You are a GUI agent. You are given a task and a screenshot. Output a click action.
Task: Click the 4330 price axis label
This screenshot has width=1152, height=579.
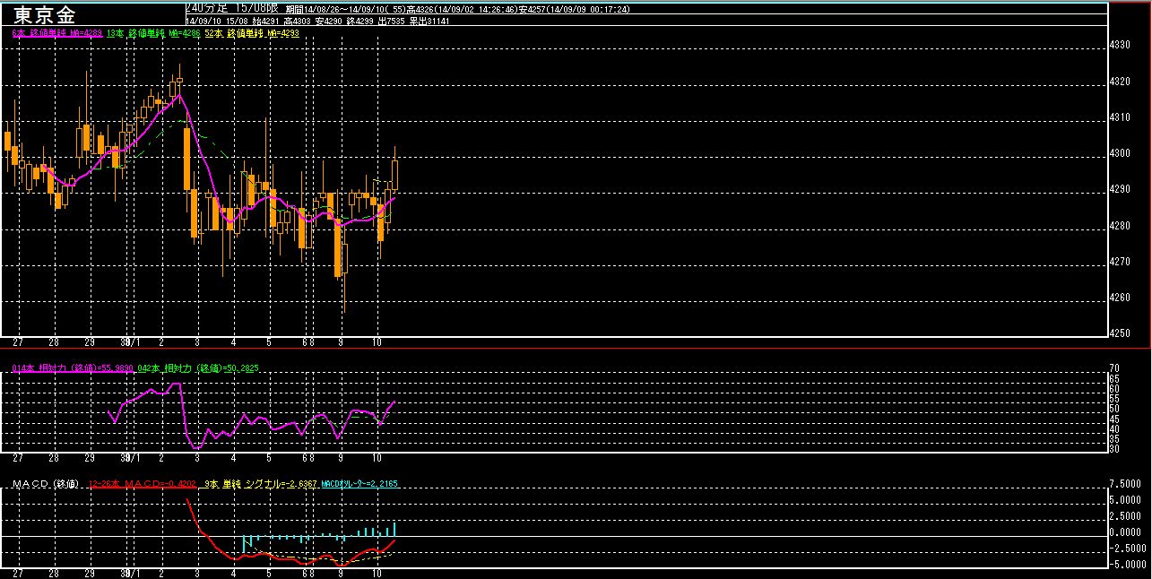click(x=1122, y=44)
